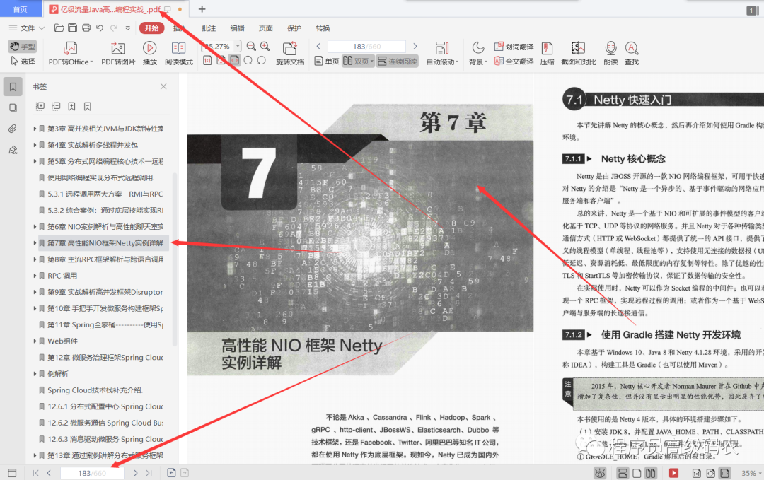
Task: Click the 183/660 page field in ribbon
Action: 366,46
